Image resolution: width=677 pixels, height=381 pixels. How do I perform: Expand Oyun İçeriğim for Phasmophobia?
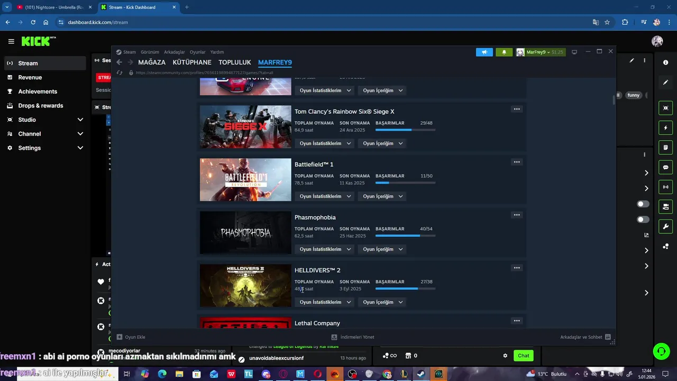tap(382, 249)
